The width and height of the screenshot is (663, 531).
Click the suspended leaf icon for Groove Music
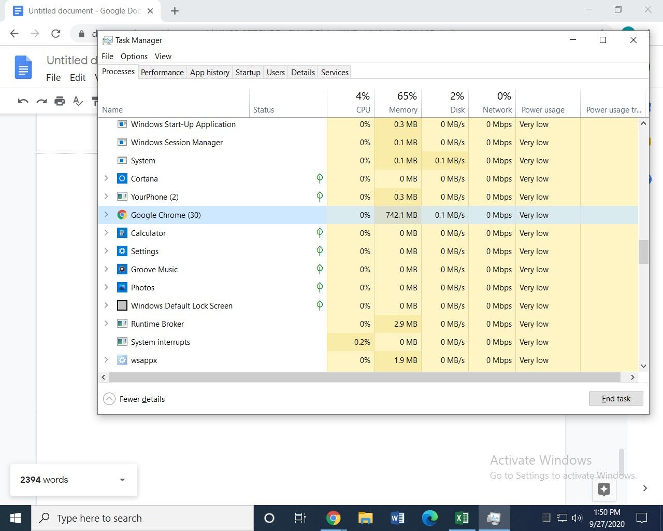pyautogui.click(x=320, y=269)
